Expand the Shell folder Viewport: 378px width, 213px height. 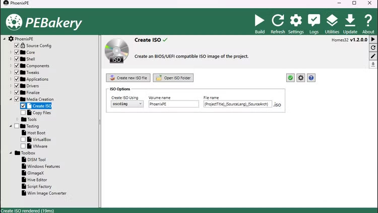(x=11, y=59)
